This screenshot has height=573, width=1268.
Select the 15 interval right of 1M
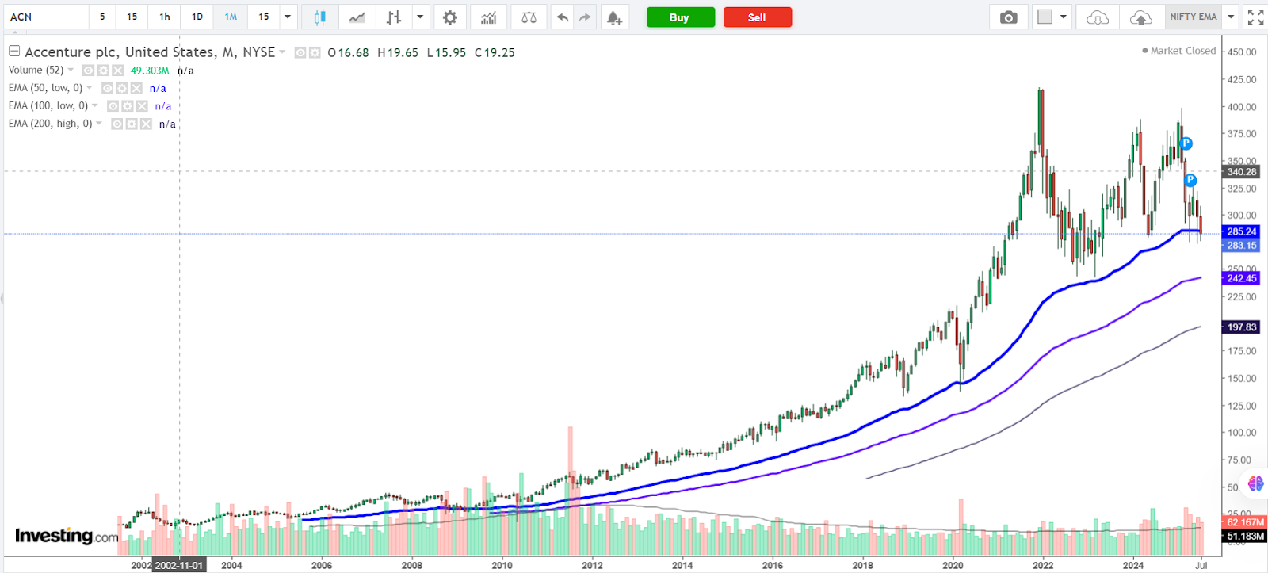[x=264, y=17]
